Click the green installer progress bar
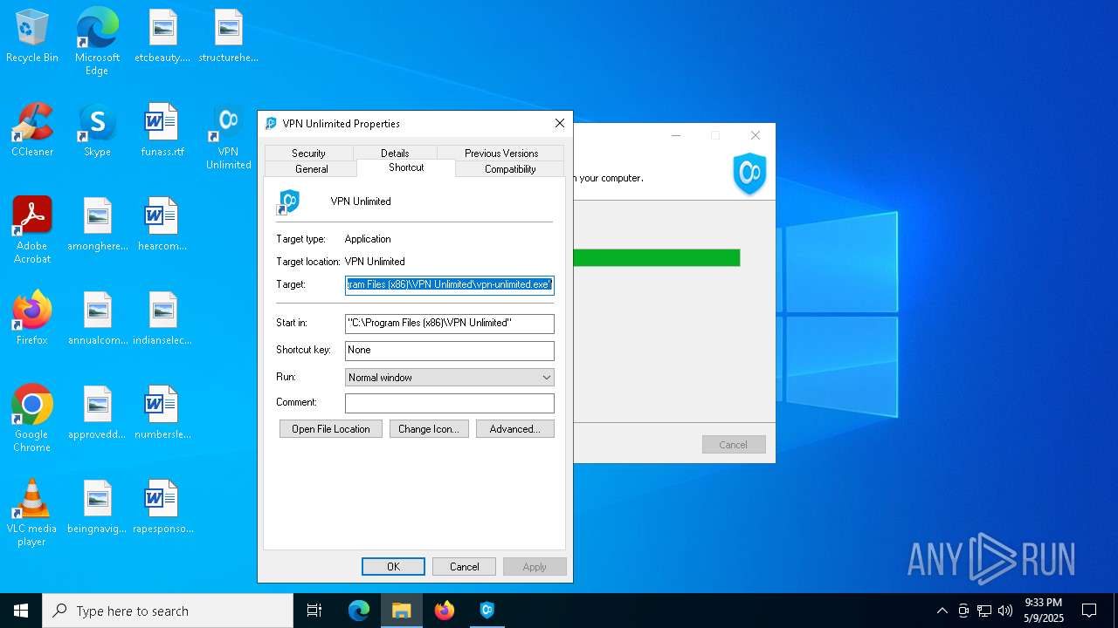This screenshot has width=1118, height=628. tap(657, 257)
